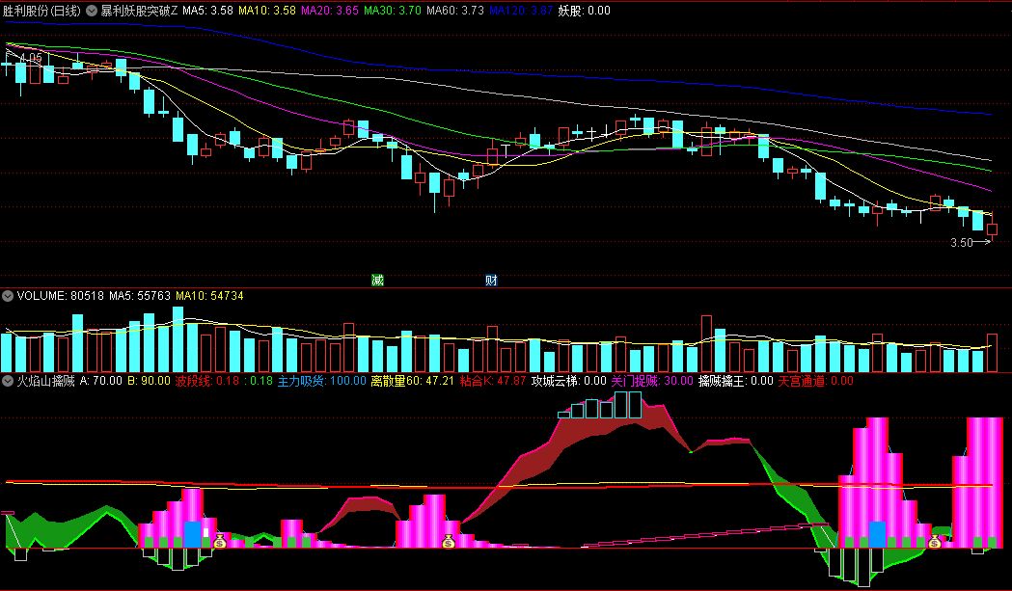Select the yellow MA10: 3.58 label
The width and height of the screenshot is (1012, 591).
tap(266, 11)
